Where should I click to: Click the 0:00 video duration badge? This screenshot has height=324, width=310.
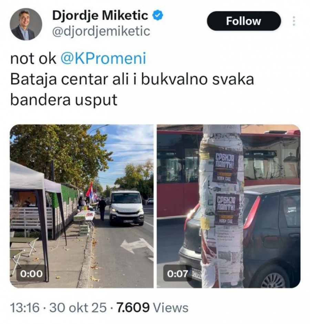pos(31,274)
